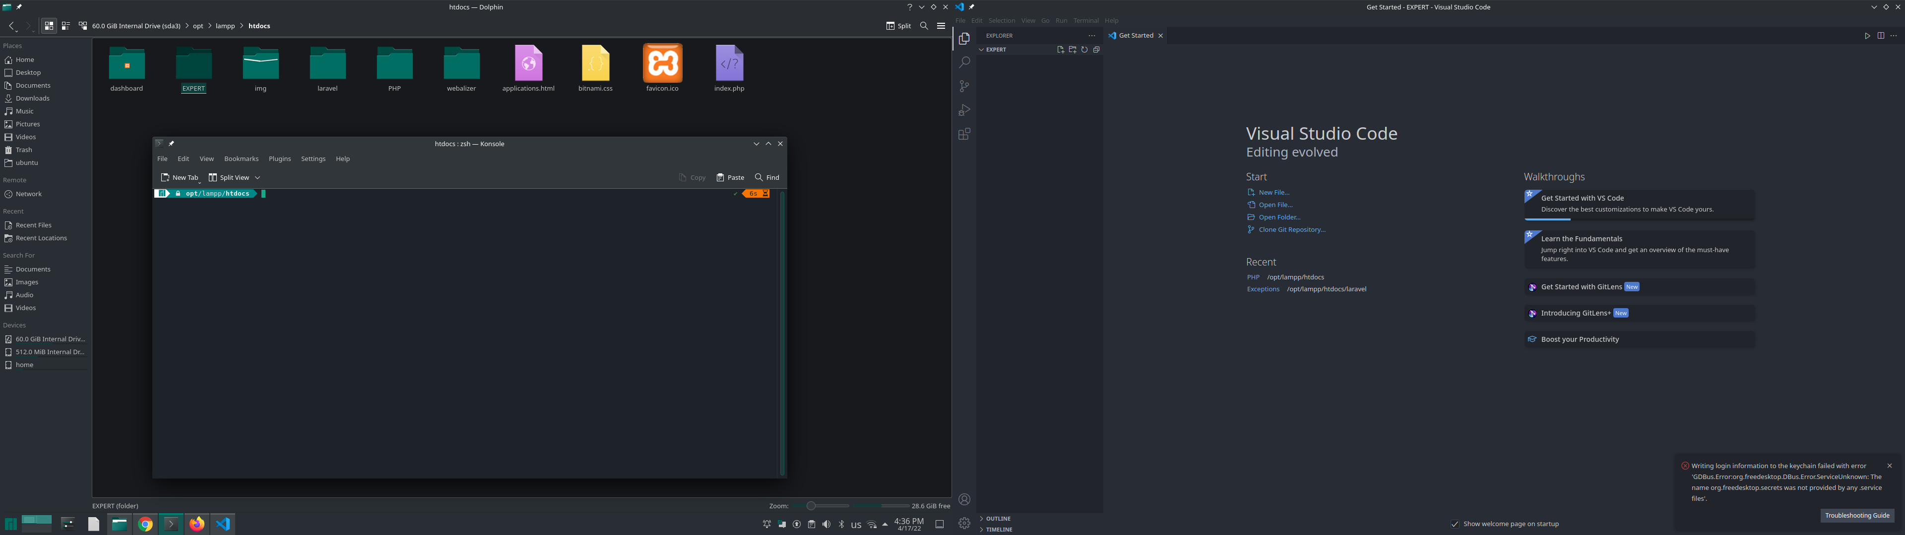Image resolution: width=1905 pixels, height=535 pixels.
Task: Create a new folder in EXPERT explorer
Action: pos(1072,50)
